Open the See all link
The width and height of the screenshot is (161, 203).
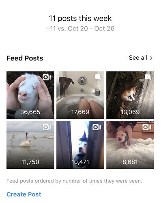[141, 58]
